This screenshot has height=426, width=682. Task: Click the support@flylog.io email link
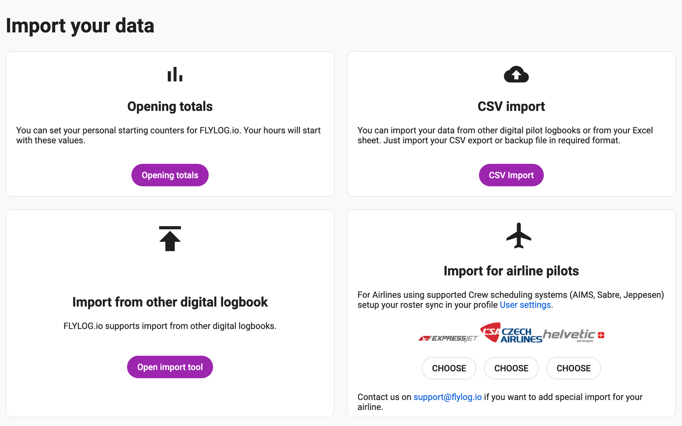pyautogui.click(x=447, y=397)
